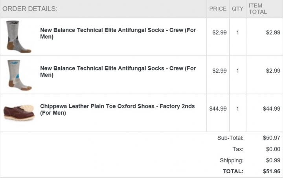The width and height of the screenshot is (283, 178).
Task: Open first New Balance Antifungal Socks product link
Action: pos(118,33)
